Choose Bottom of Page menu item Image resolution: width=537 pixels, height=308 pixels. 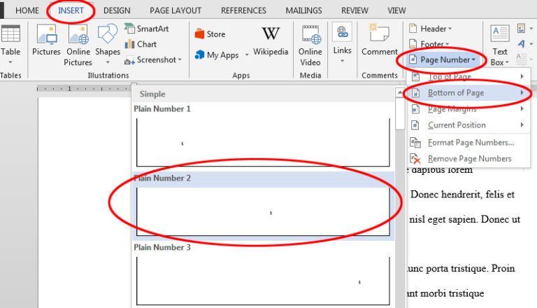click(455, 92)
